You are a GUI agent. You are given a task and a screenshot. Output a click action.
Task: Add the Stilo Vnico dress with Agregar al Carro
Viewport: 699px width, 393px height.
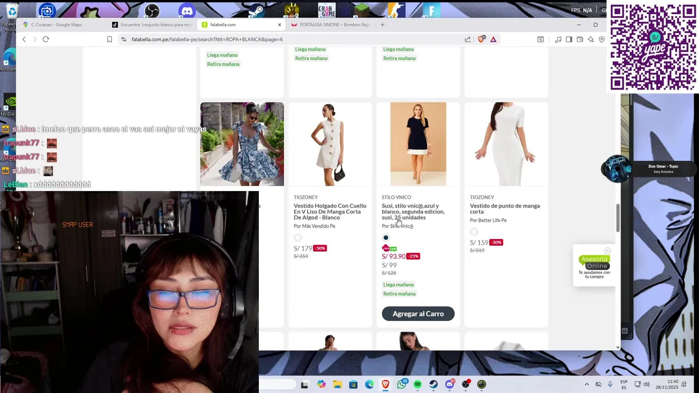(418, 314)
